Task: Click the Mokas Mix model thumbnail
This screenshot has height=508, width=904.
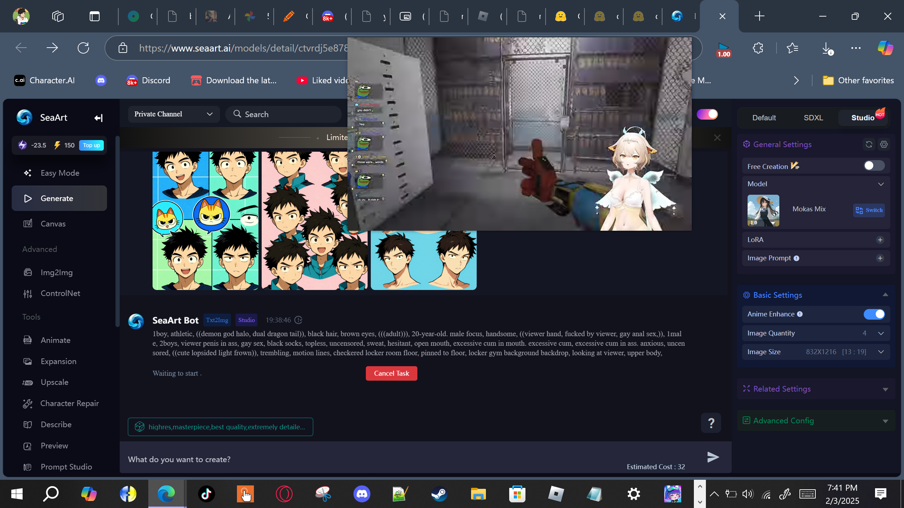Action: (x=763, y=210)
